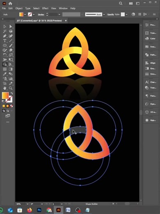Adjust Stroke weight stepper arrows

pyautogui.click(x=47, y=14)
